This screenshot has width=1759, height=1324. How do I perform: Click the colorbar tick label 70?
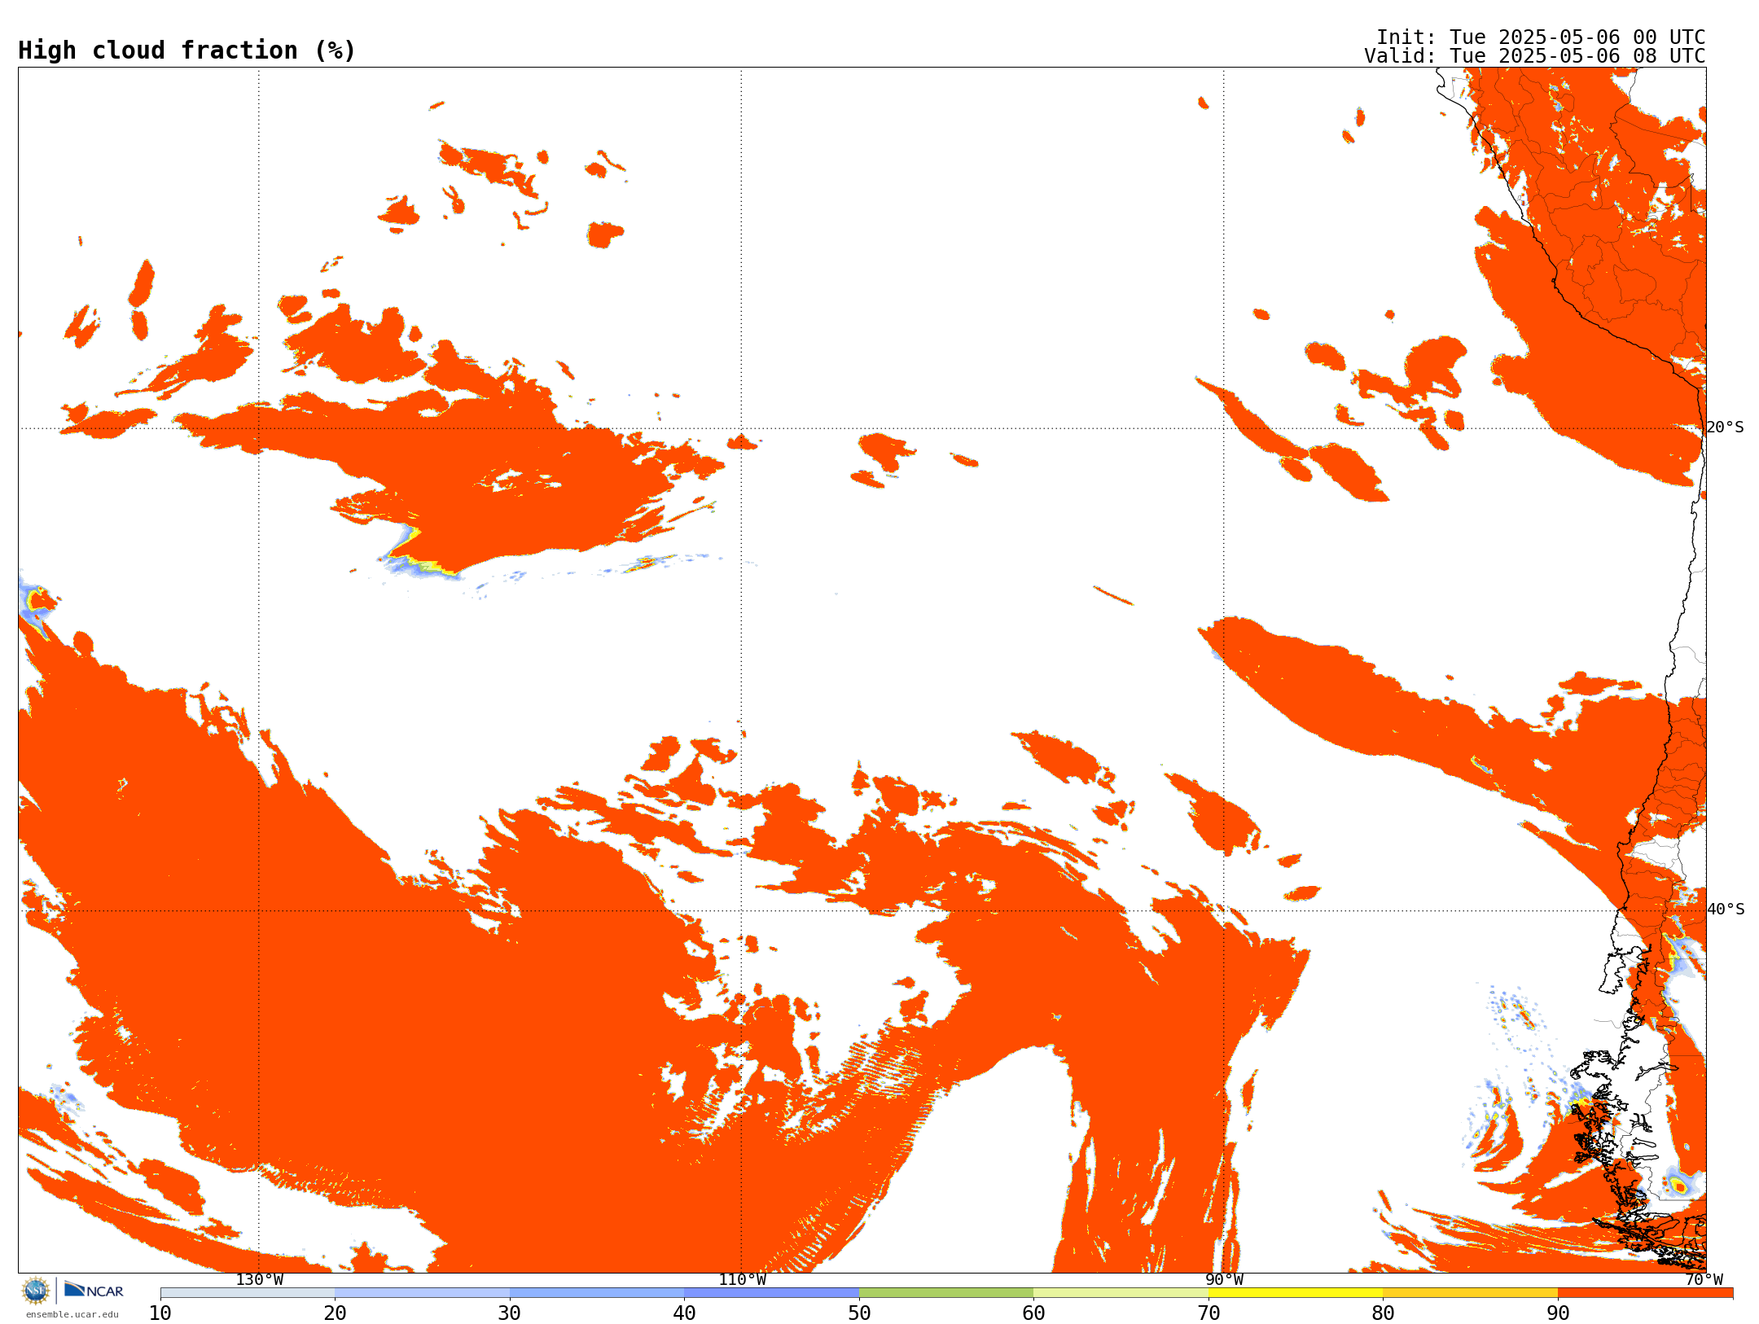tap(1208, 1313)
